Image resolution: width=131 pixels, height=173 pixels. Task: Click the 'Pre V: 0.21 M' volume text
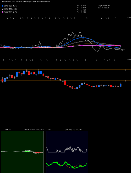pos(103,8)
